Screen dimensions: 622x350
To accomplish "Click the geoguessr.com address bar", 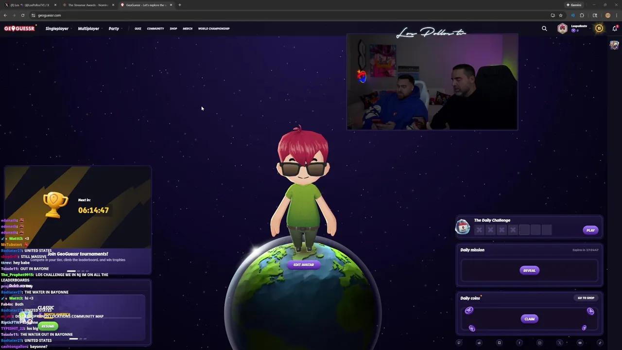I will [x=292, y=16].
